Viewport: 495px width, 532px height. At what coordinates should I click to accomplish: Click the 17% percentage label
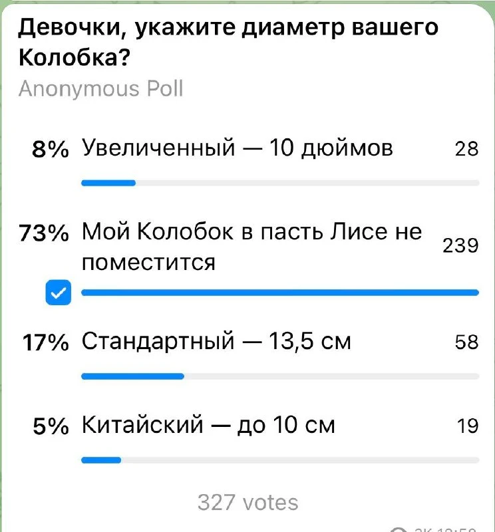point(45,342)
